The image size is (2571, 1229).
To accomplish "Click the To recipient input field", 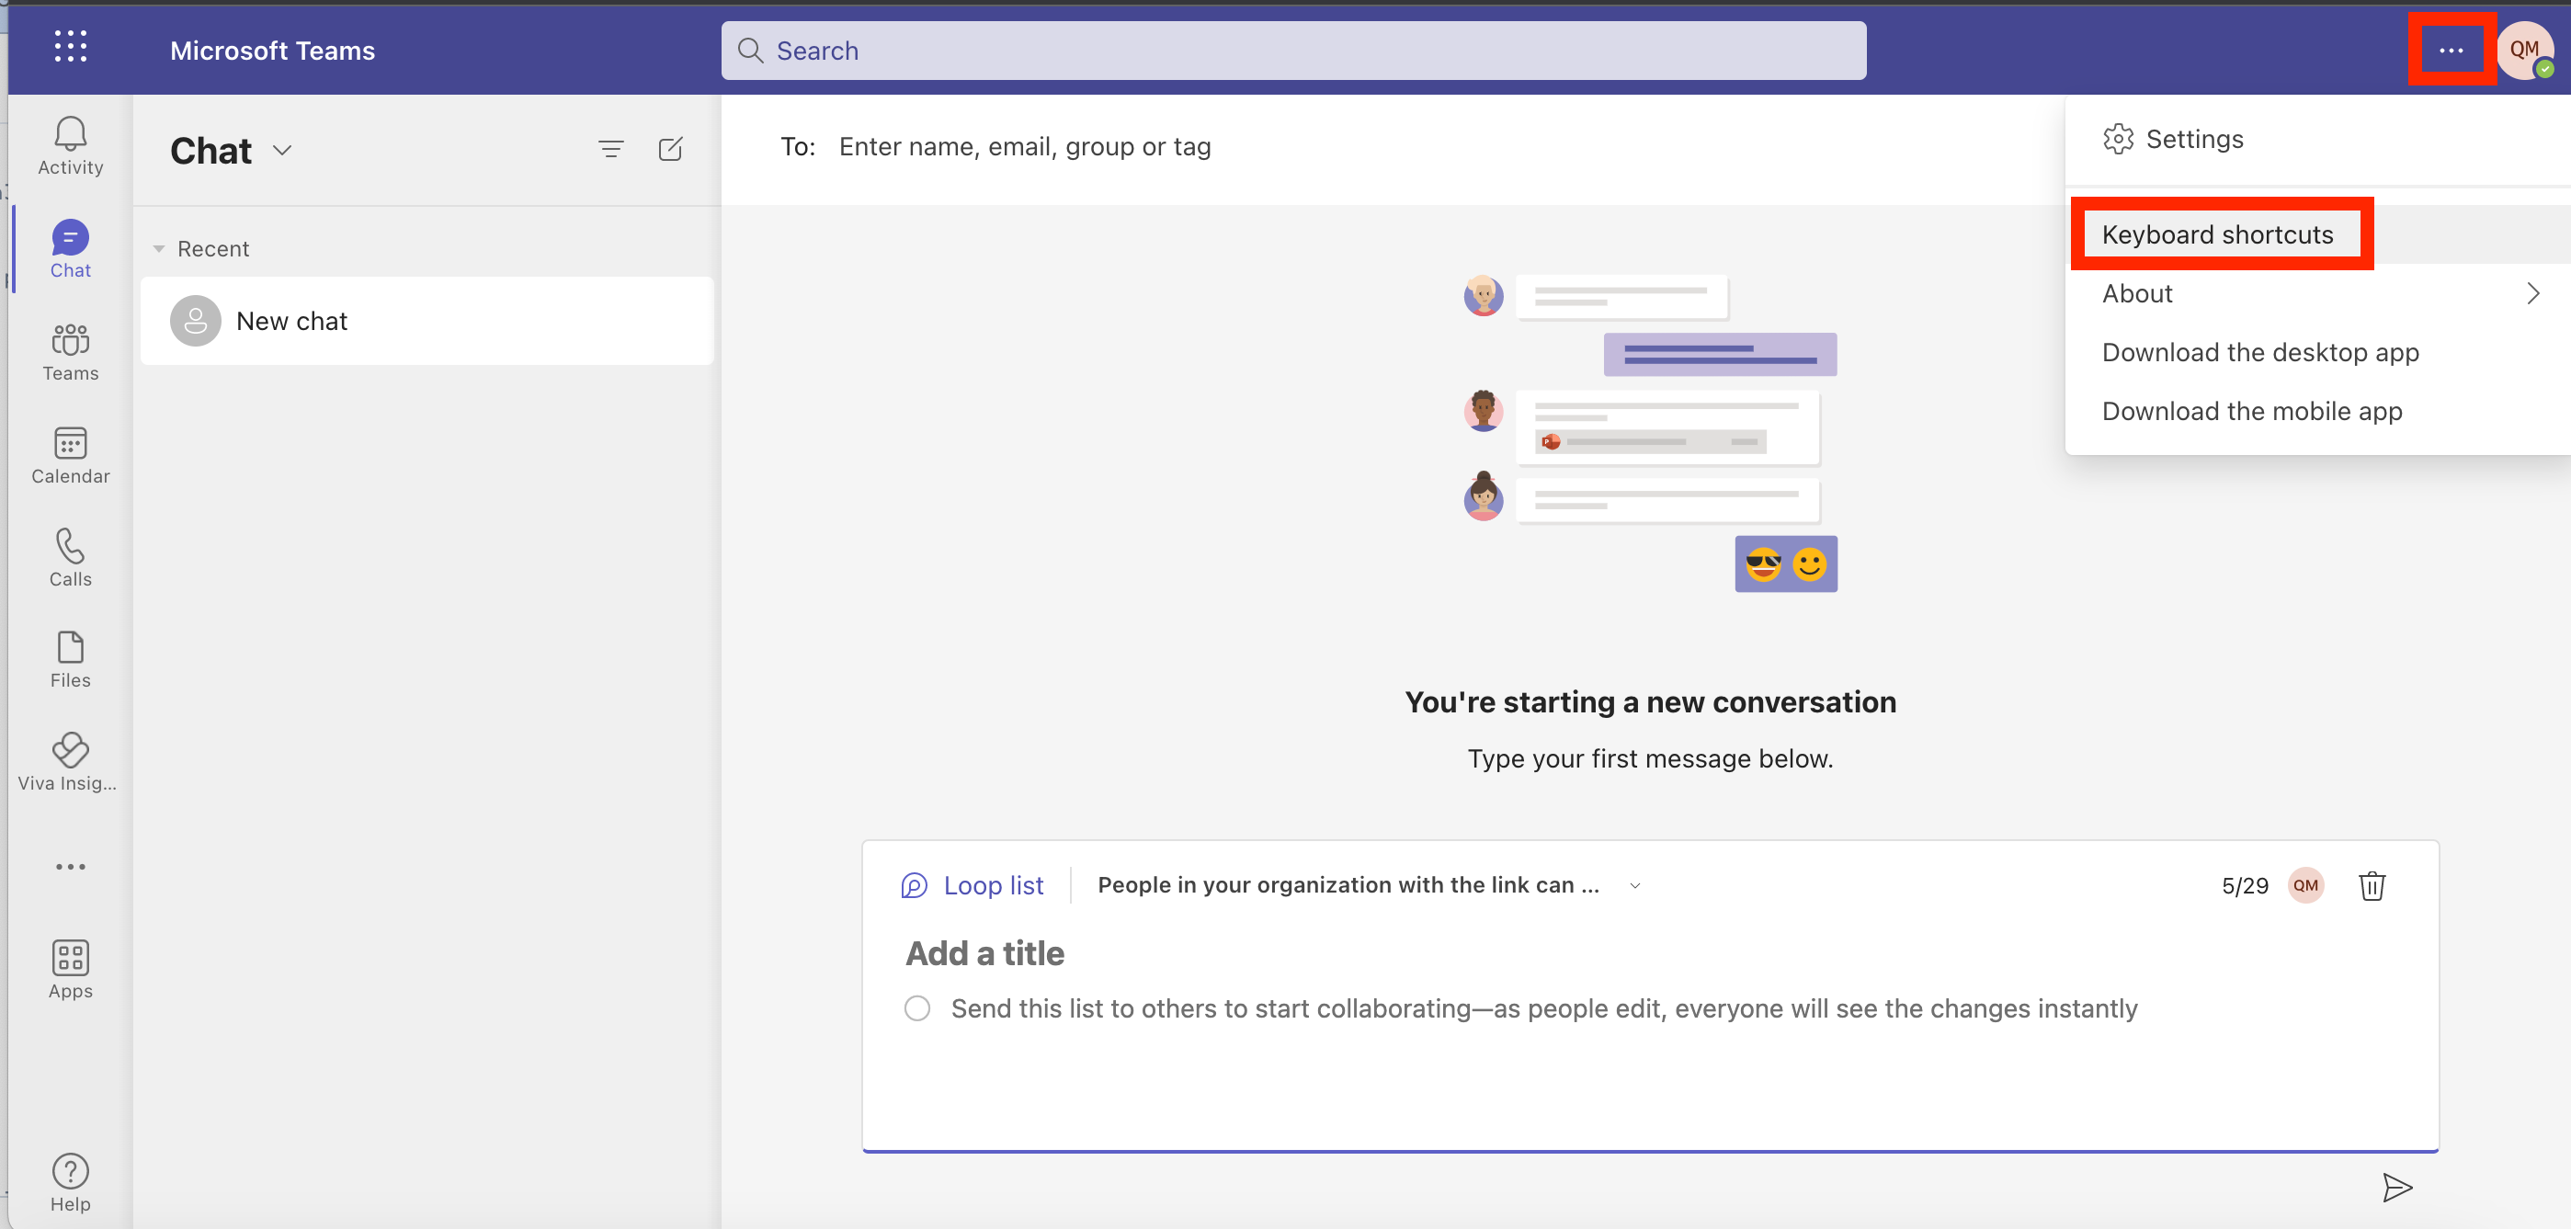I will (x=1025, y=147).
